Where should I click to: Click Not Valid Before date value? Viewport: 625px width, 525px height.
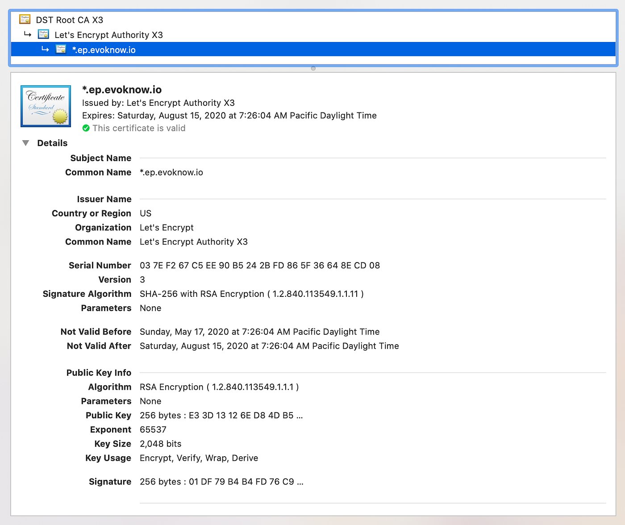pos(260,332)
